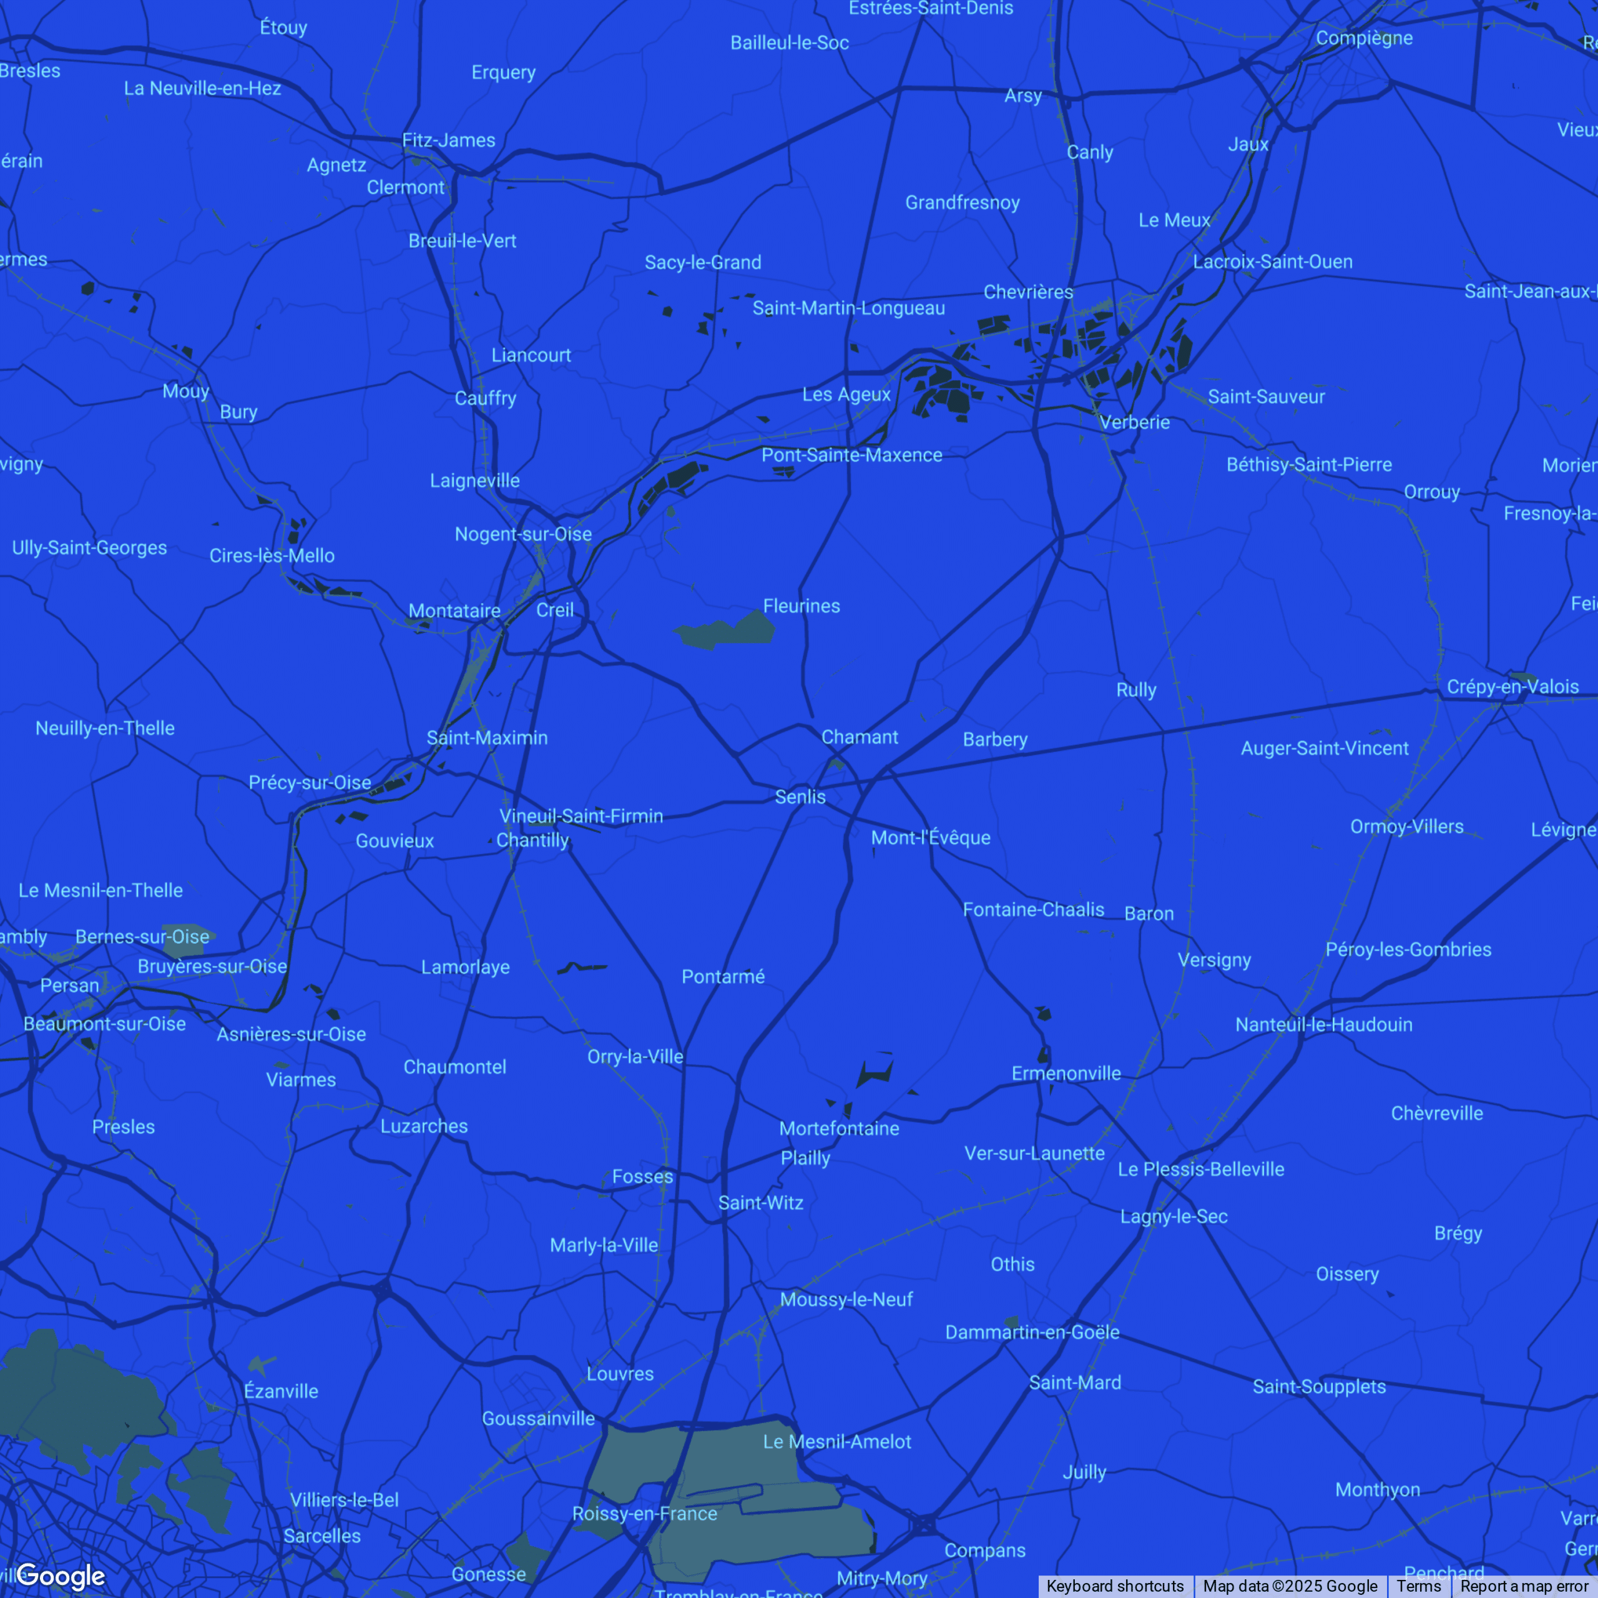Click the Beaumont-sur-Oise label

click(x=104, y=1023)
